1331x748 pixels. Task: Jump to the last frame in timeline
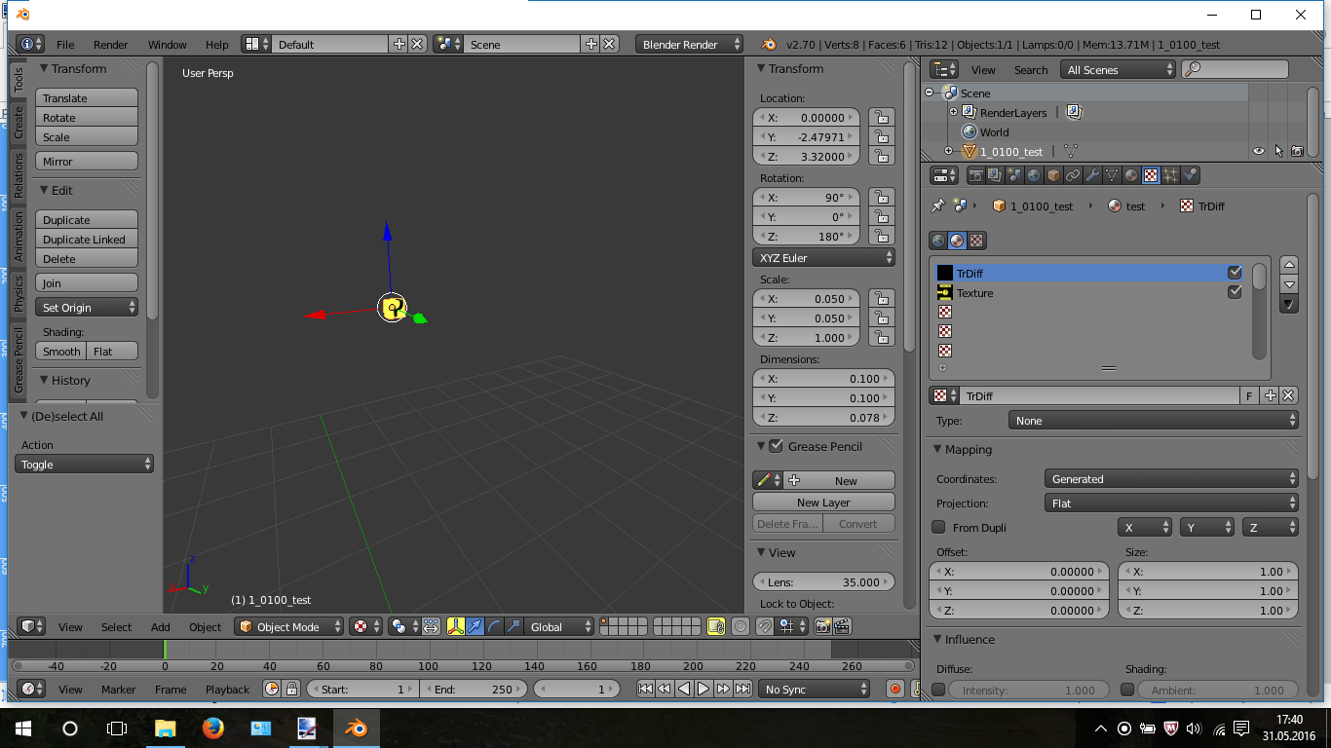(742, 690)
